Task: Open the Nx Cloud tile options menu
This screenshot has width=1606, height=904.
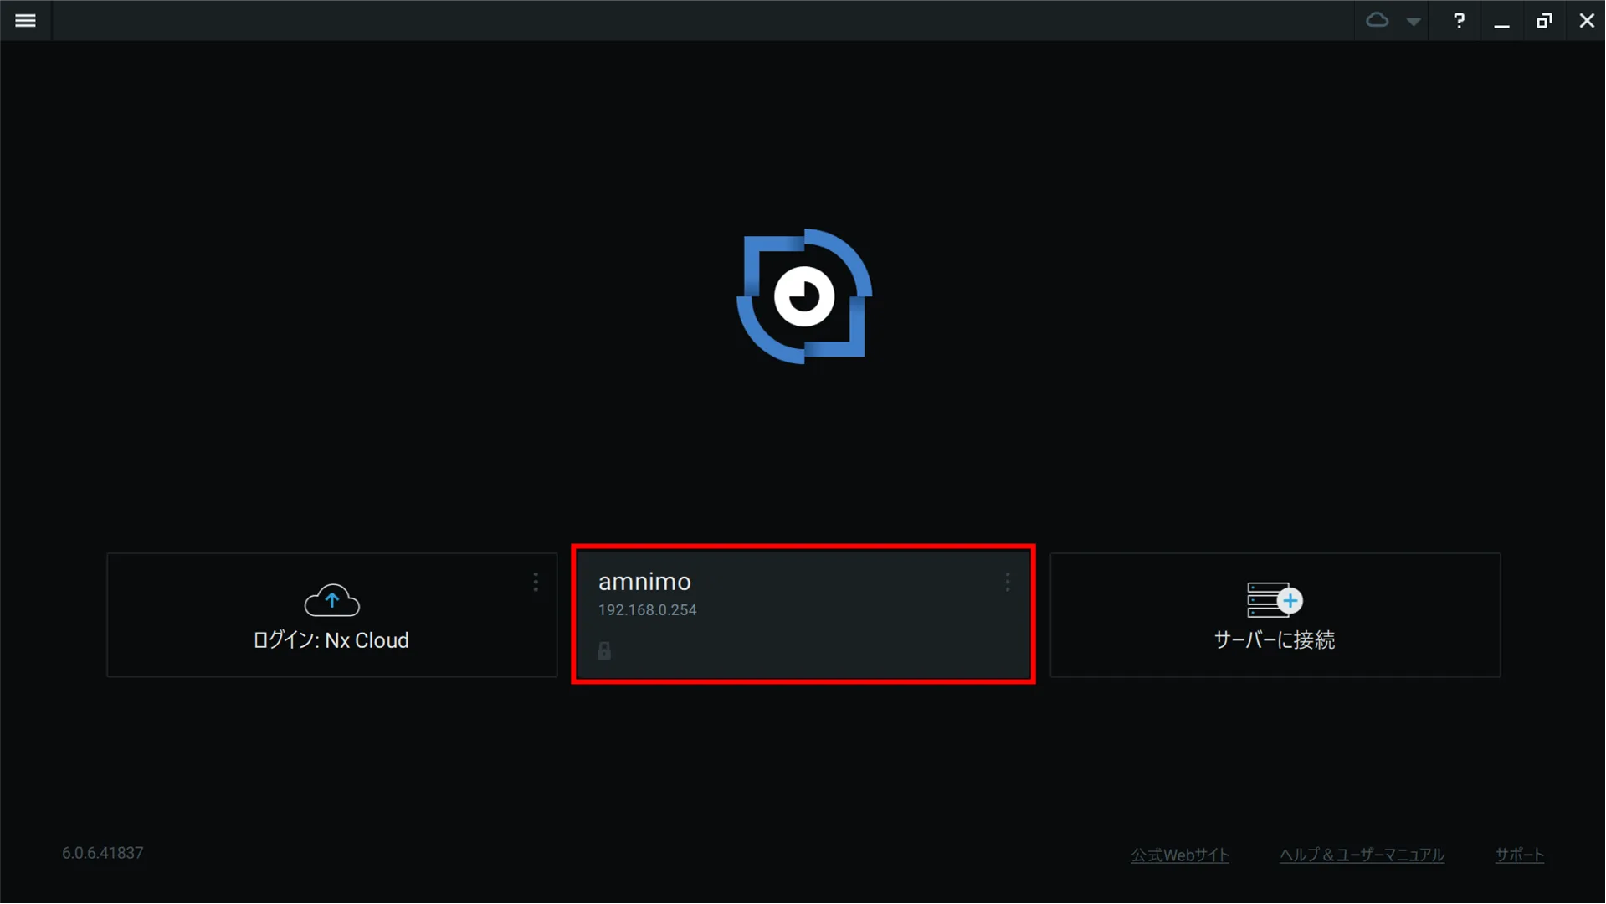Action: click(536, 583)
